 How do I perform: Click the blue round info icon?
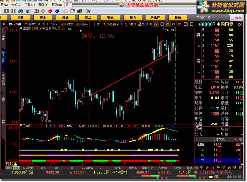[x=57, y=11]
